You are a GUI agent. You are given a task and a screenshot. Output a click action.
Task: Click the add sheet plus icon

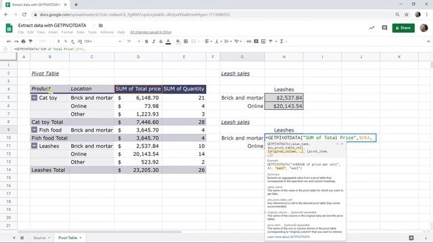pyautogui.click(x=14, y=238)
